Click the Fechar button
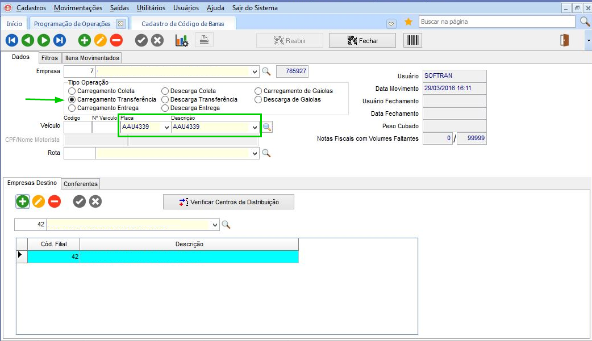Viewport: 592px width, 341px height. click(x=362, y=40)
